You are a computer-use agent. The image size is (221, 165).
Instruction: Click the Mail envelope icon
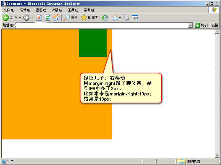[115, 18]
